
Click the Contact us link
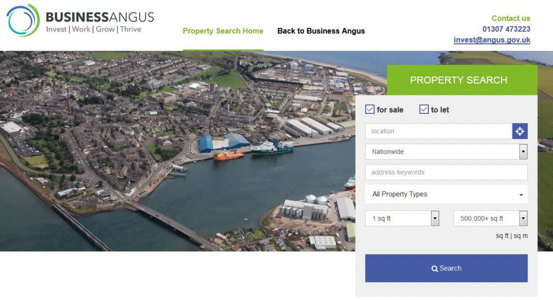(x=511, y=18)
